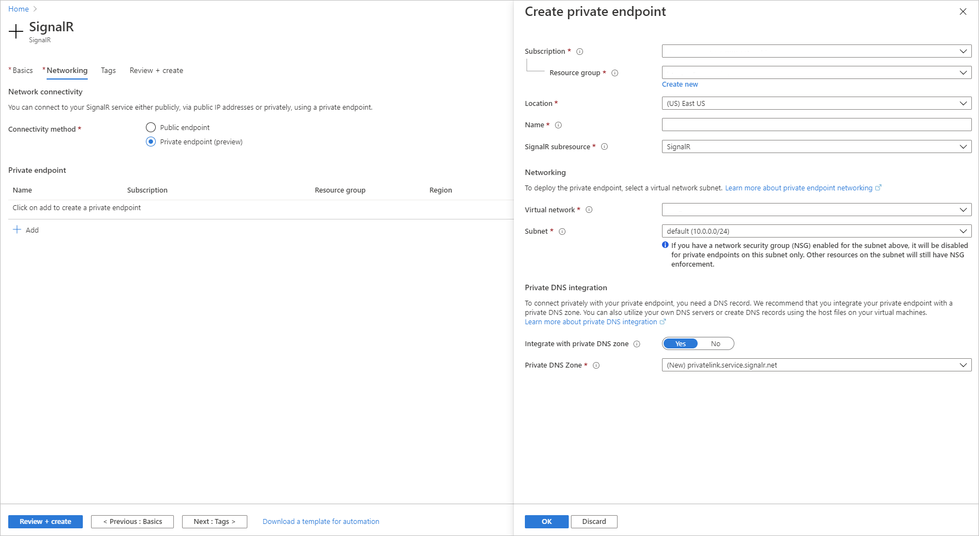Click the Integrate with private DNS zone info icon
Viewport: 979px width, 536px height.
[x=637, y=344]
